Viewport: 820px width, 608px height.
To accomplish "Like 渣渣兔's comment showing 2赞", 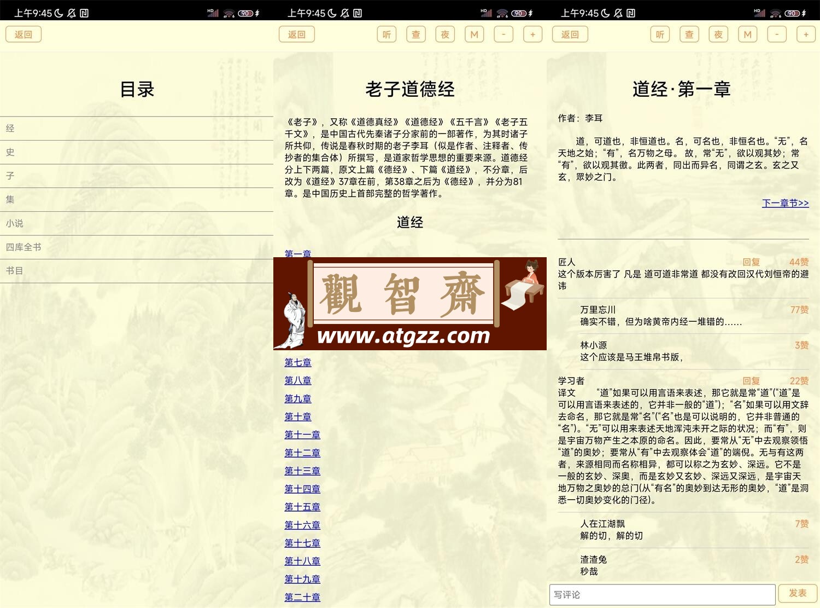I will [x=801, y=559].
